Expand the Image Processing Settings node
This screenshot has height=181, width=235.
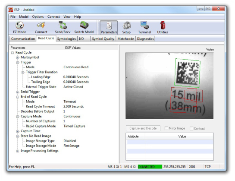(x=18, y=151)
